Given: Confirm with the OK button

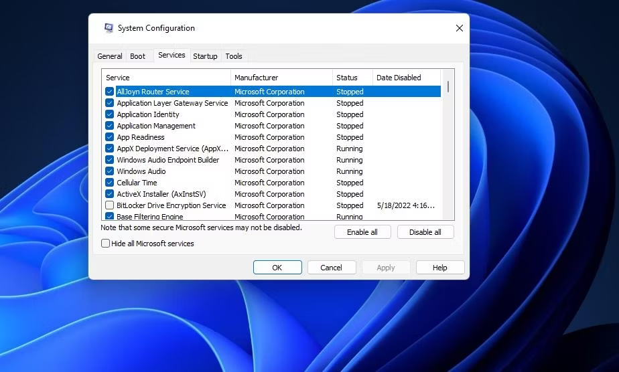Looking at the screenshot, I should tap(277, 268).
